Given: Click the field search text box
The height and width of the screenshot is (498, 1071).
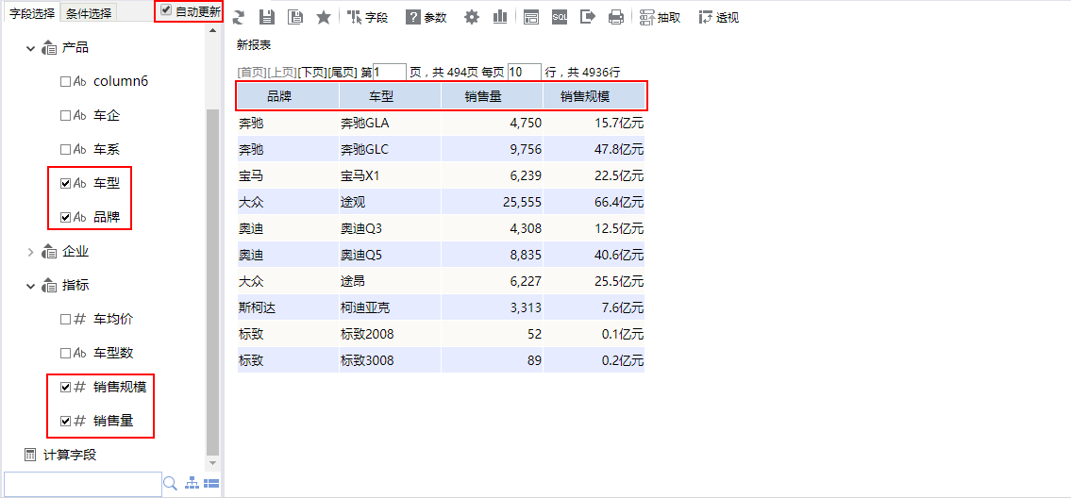Looking at the screenshot, I should click(83, 484).
